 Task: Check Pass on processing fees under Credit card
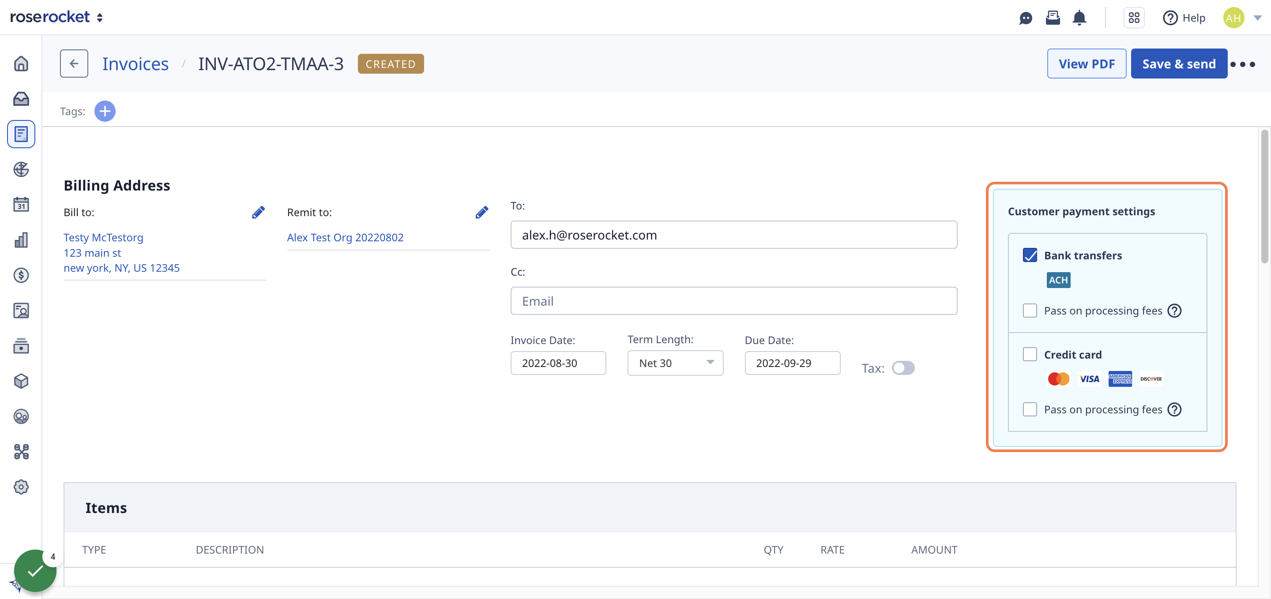(x=1030, y=409)
